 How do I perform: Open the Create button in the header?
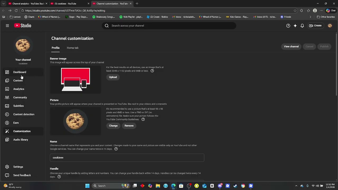315,26
